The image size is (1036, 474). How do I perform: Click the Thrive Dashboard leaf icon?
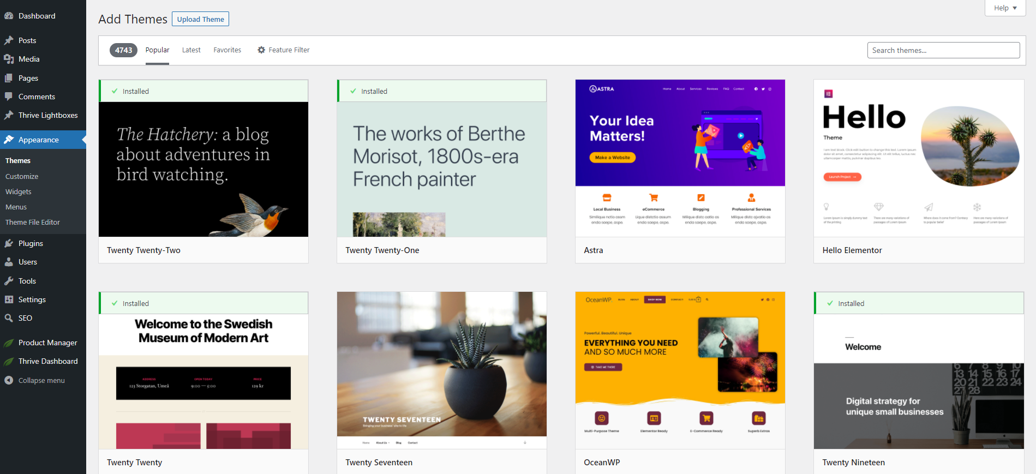coord(9,361)
